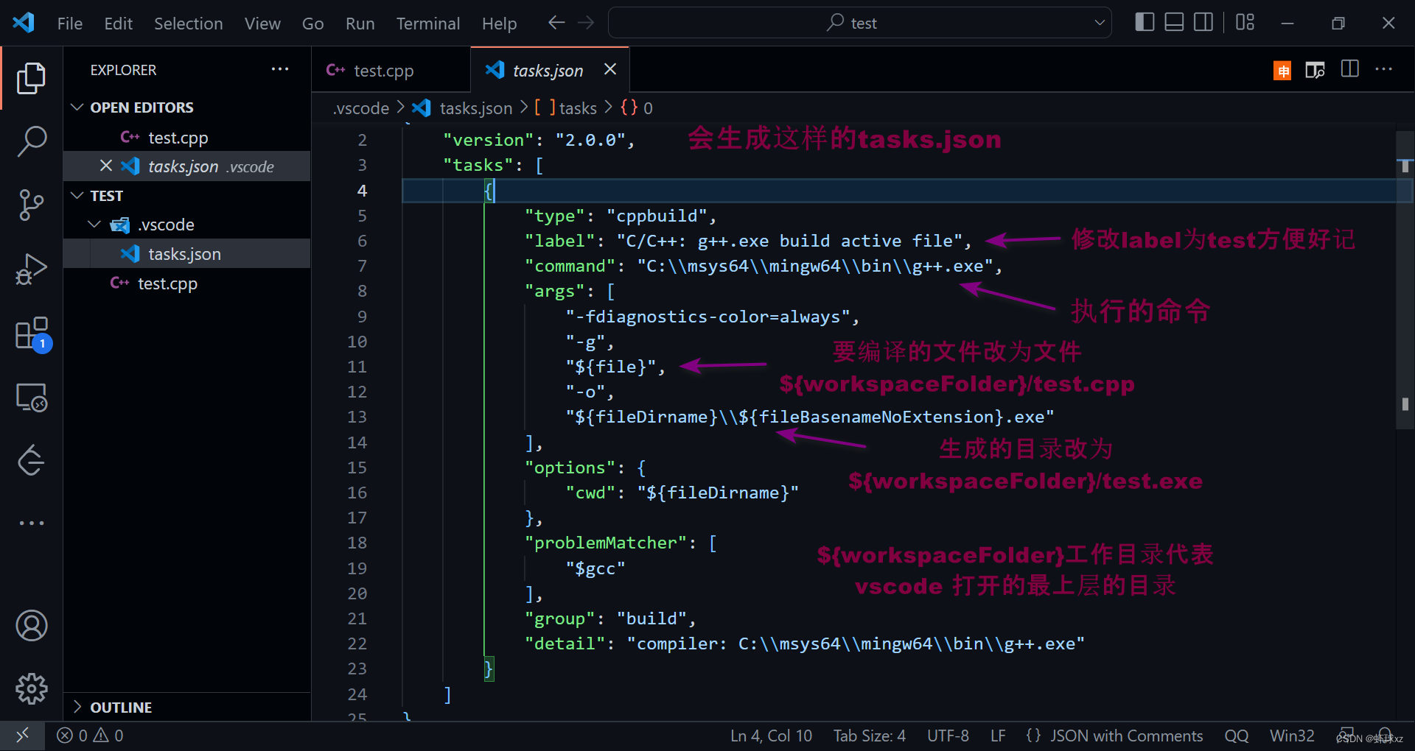Split the editor right
The width and height of the screenshot is (1415, 751).
(x=1350, y=69)
